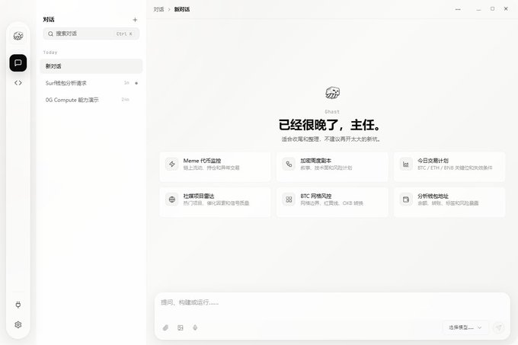Open the 选择模型 model dropdown

(x=465, y=327)
